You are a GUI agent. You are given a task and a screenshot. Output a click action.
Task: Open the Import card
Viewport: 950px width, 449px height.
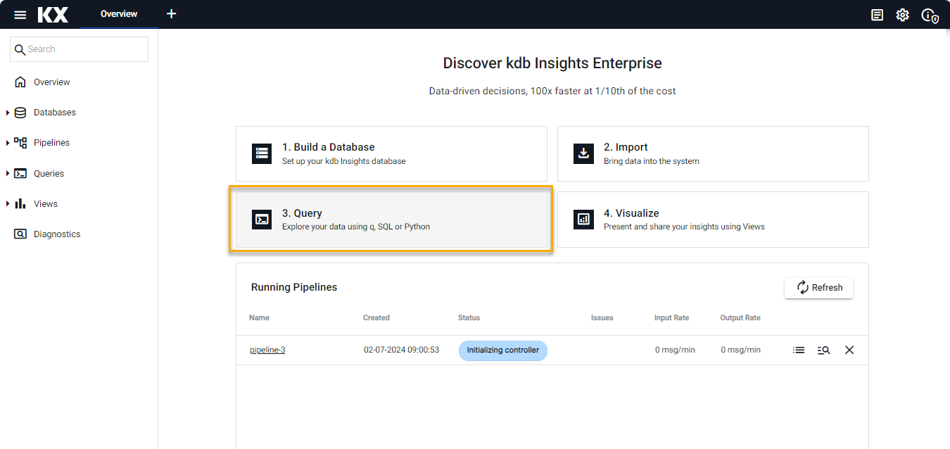(713, 153)
